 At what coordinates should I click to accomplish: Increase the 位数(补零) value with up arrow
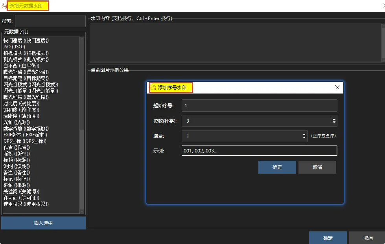point(334,119)
